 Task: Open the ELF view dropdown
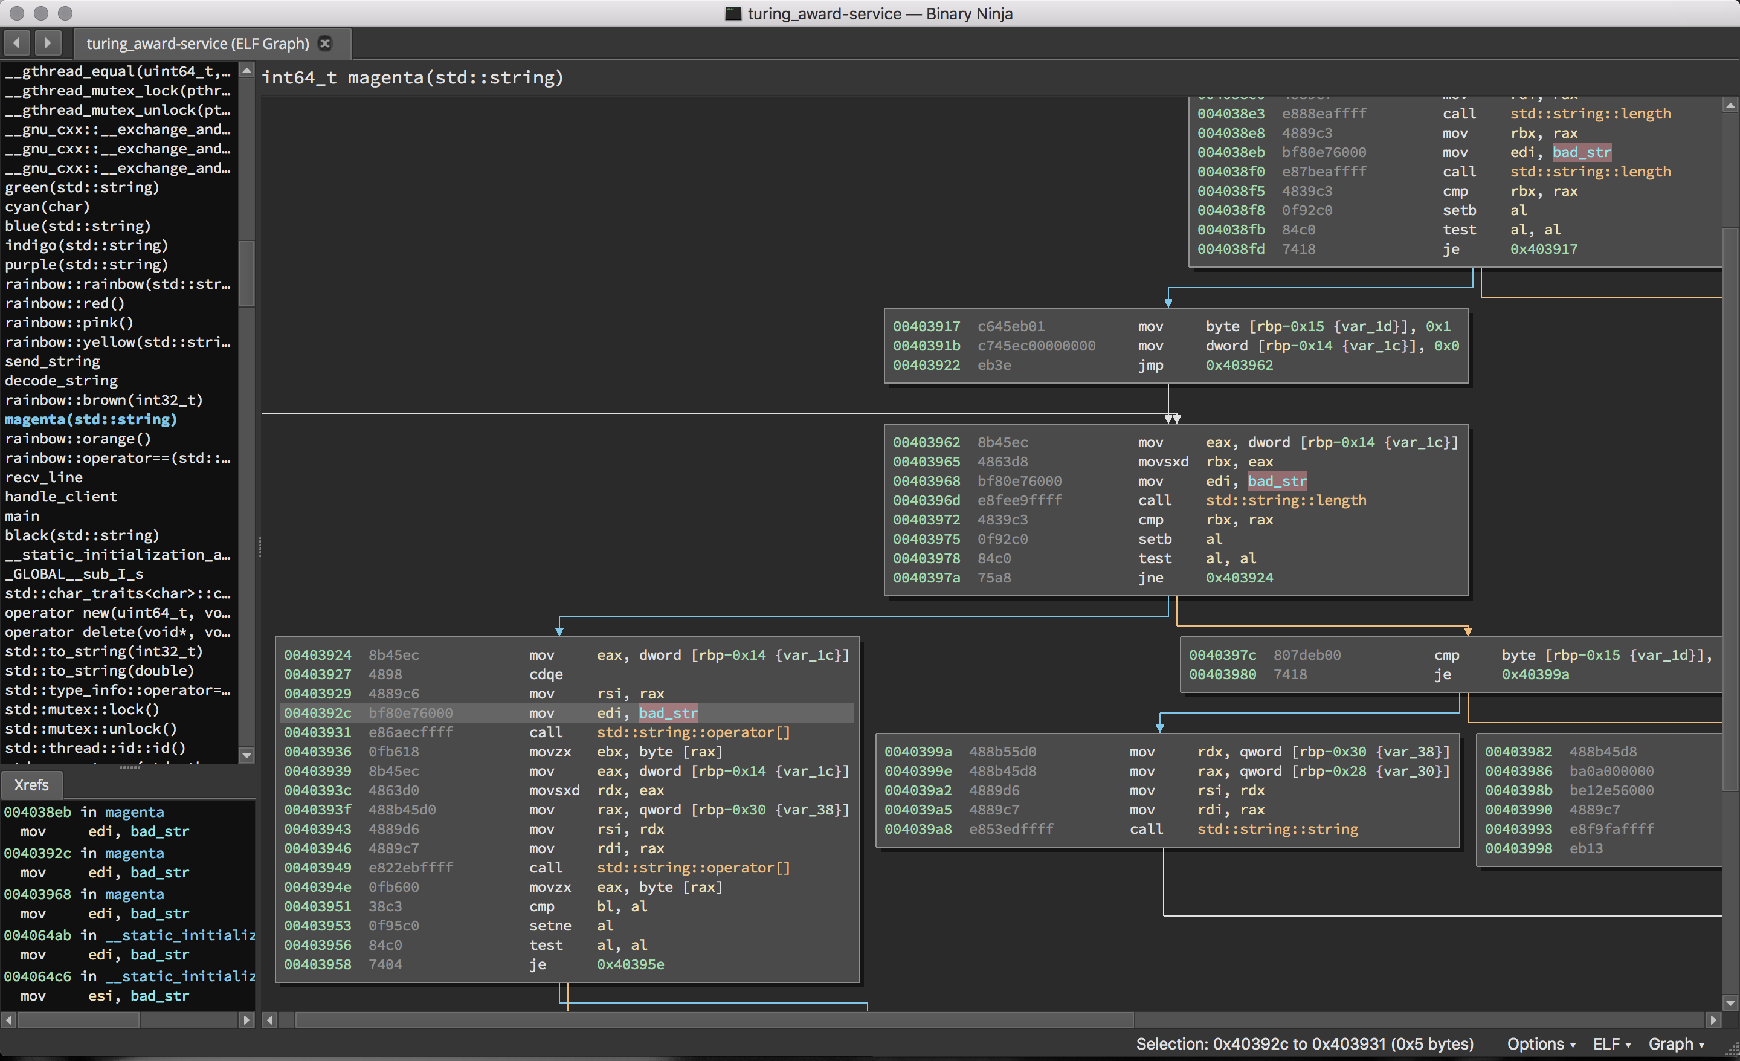1611,1044
